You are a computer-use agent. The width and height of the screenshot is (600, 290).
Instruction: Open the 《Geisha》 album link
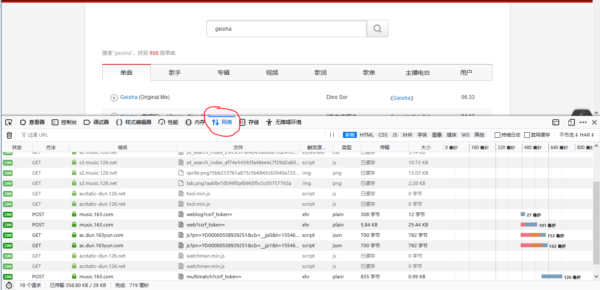(x=402, y=98)
